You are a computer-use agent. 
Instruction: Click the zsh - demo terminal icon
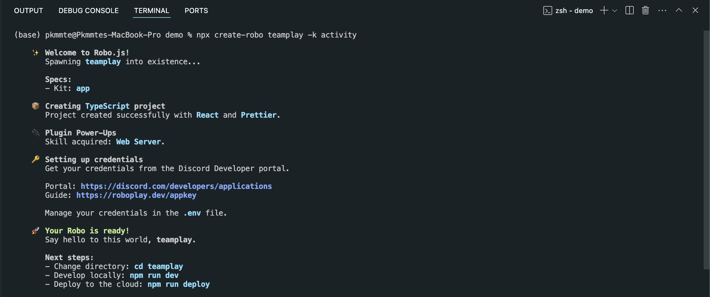click(548, 10)
